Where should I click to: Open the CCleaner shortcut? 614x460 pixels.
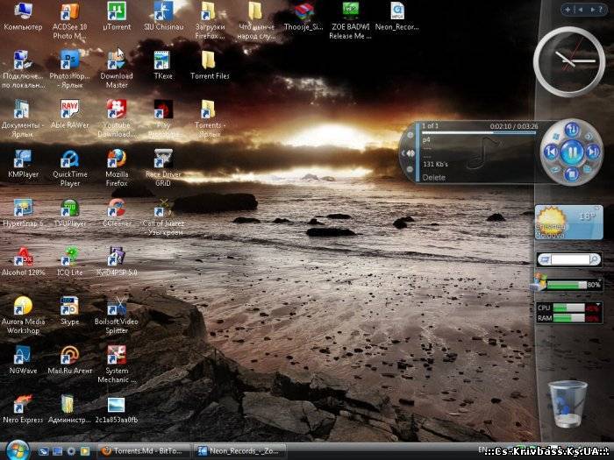[x=117, y=213]
